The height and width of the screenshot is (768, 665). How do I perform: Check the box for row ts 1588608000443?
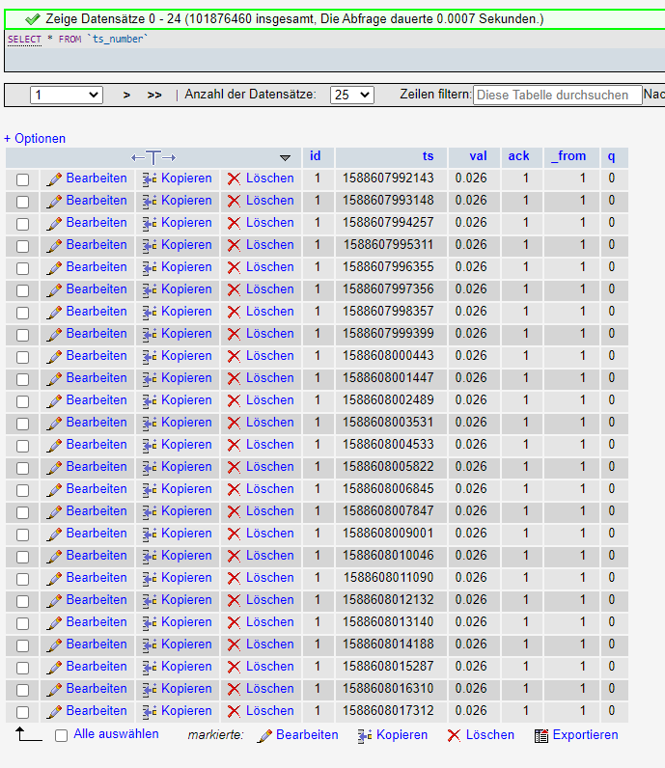point(22,358)
